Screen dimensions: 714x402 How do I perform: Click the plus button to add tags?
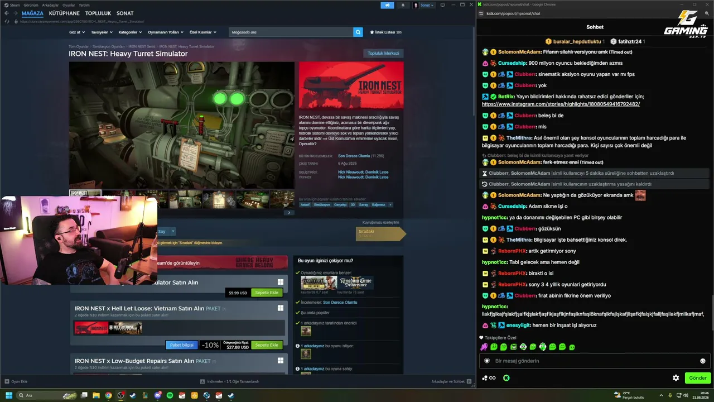click(390, 205)
